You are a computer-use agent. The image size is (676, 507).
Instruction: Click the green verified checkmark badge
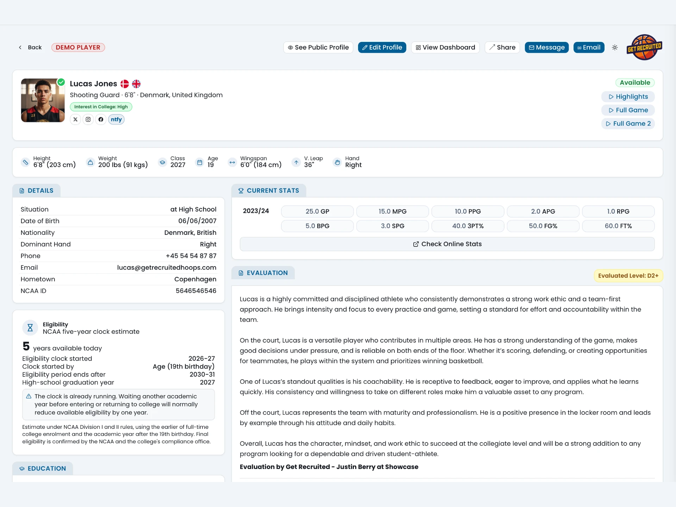61,82
